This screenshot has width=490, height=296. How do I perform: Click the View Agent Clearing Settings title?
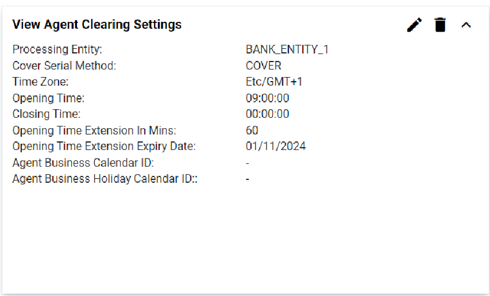point(97,25)
